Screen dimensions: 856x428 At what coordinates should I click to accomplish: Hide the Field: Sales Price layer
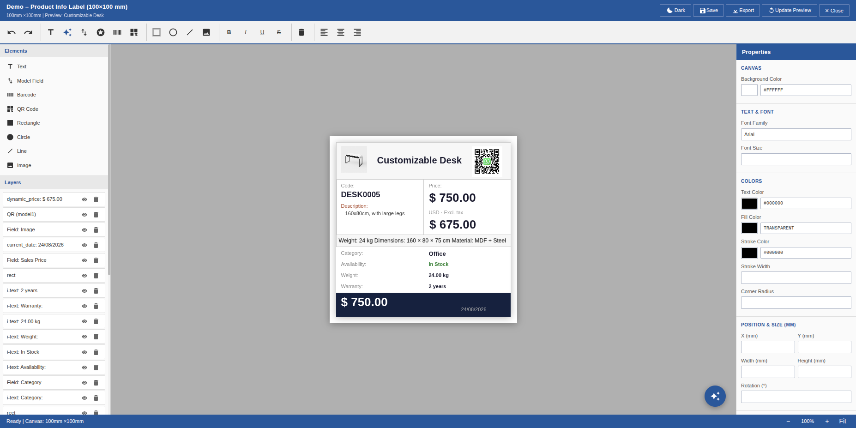point(84,260)
